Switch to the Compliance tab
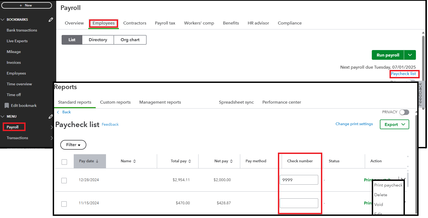Screen dimensions: 428x218 (x=290, y=23)
